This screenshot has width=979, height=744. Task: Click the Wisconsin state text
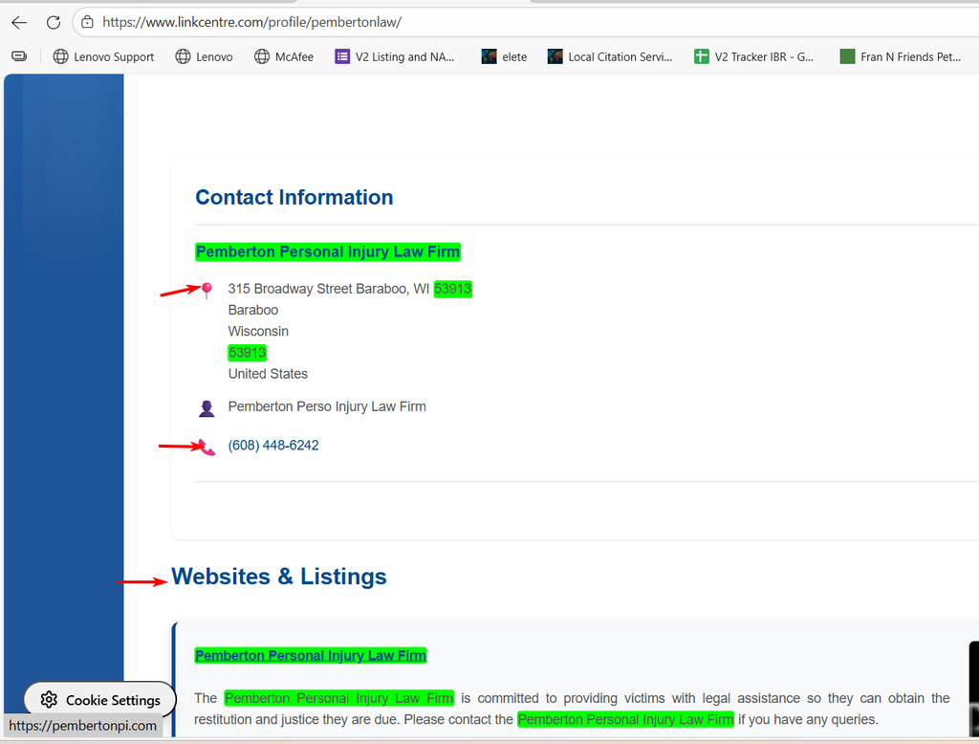coord(258,331)
